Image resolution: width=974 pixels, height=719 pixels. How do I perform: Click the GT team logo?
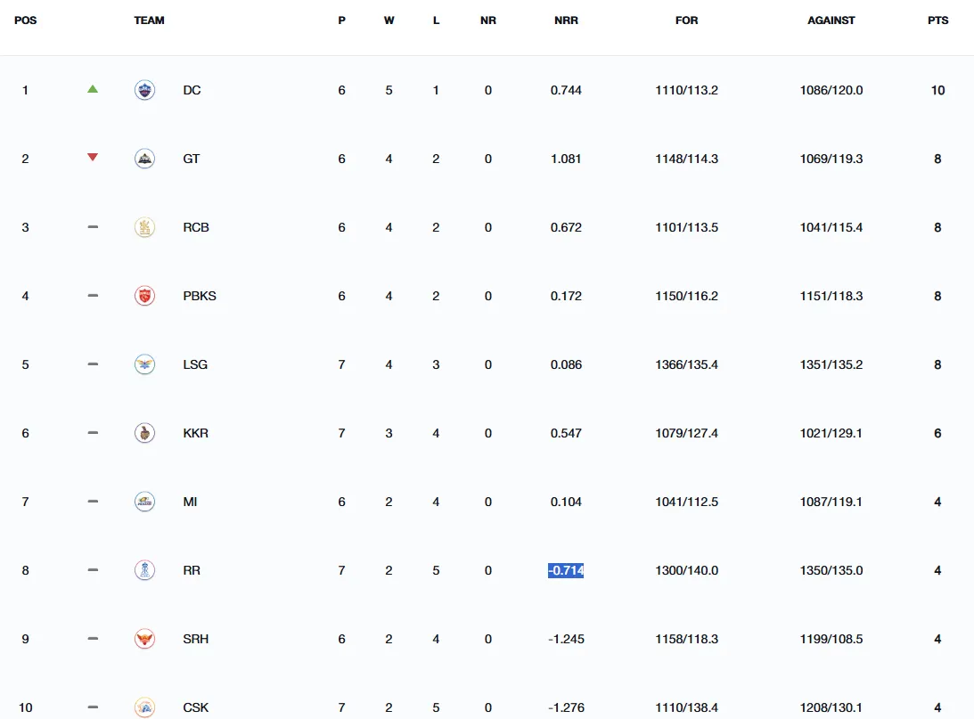[144, 159]
